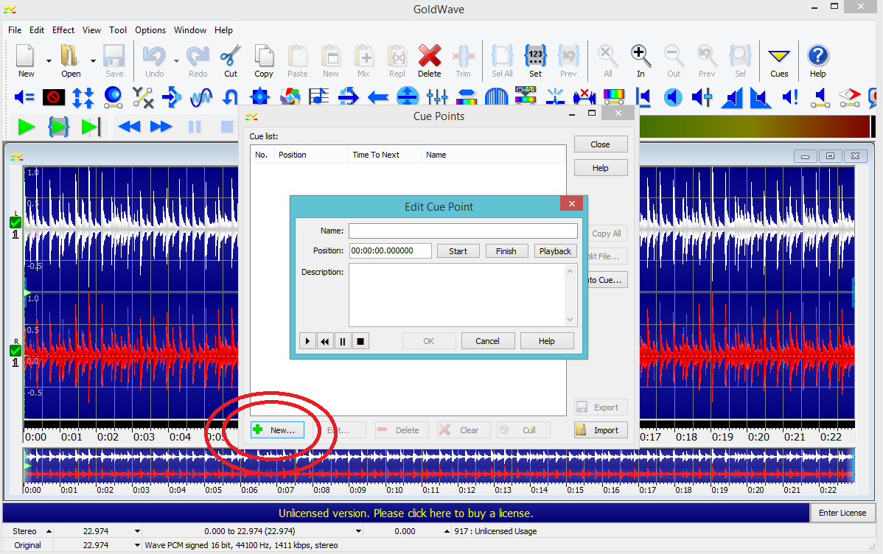Open the Equalizer effect sliders icon

click(x=436, y=97)
